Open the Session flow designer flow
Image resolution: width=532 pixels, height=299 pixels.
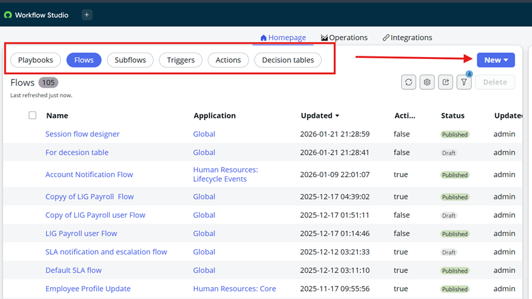click(82, 134)
